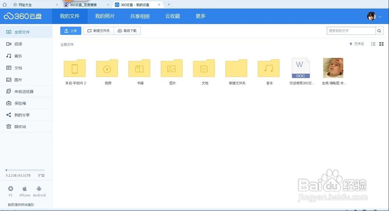
Task: Click the 扩容 expand storage link
Action: (41, 175)
